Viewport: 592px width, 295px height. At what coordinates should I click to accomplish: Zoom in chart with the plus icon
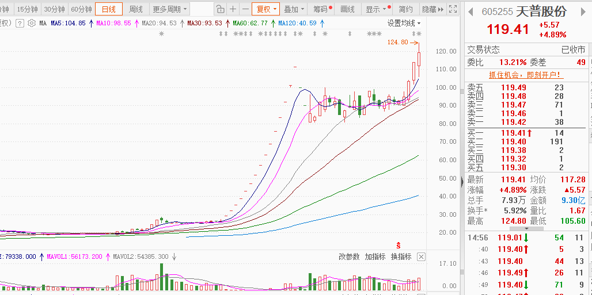(233, 9)
